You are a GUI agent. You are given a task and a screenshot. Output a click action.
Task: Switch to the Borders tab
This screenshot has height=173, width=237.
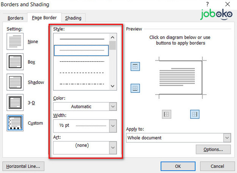pos(16,18)
